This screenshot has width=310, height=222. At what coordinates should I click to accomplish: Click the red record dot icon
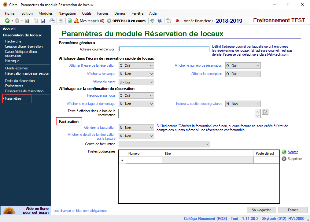tap(177, 21)
